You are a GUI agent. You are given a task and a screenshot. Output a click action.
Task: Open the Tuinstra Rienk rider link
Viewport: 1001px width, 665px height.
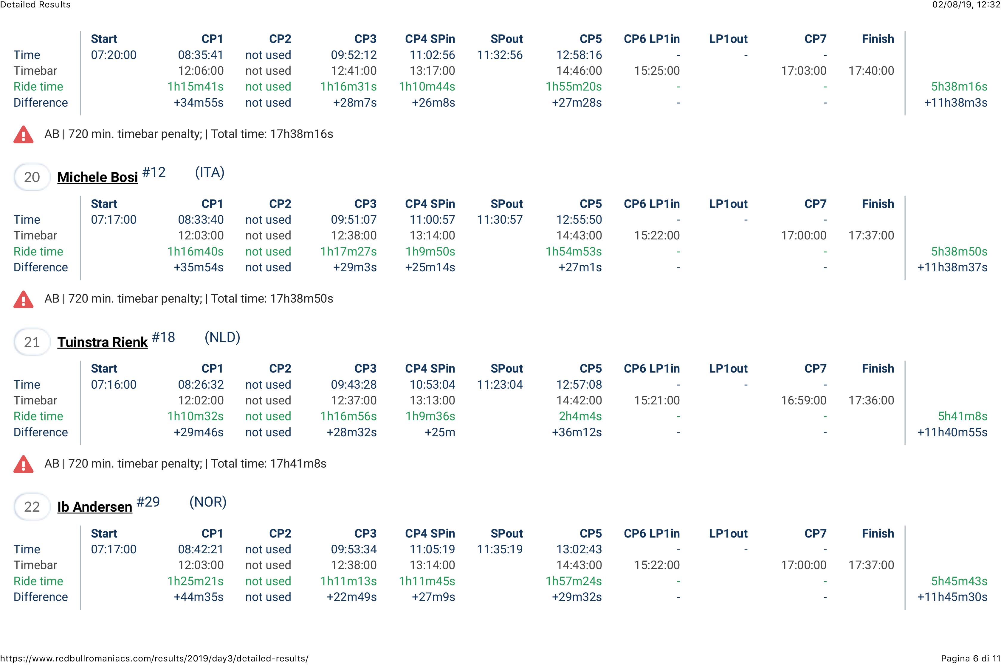102,342
